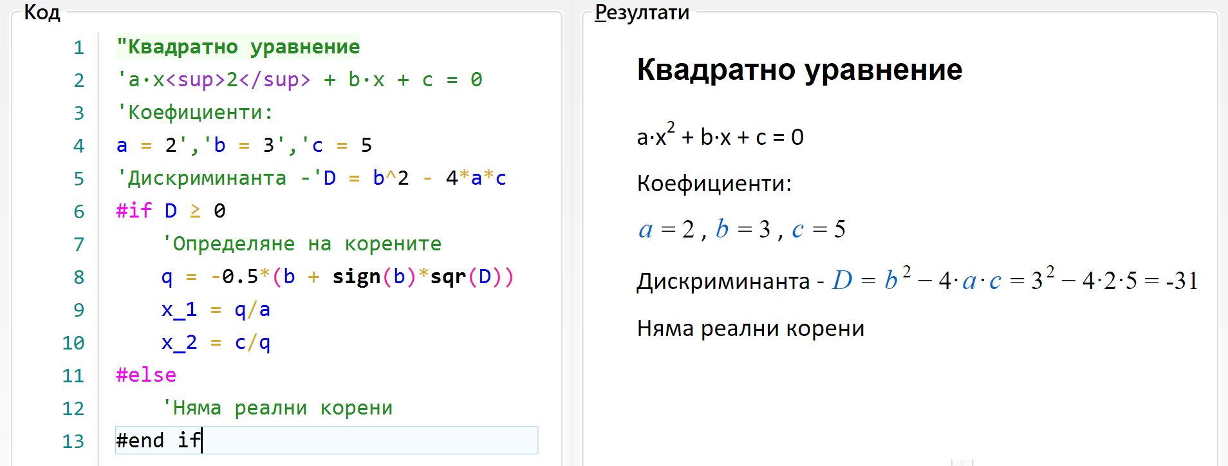Image resolution: width=1228 pixels, height=466 pixels.
Task: Click the 'Няма реални корени code line
Action: pyautogui.click(x=277, y=408)
